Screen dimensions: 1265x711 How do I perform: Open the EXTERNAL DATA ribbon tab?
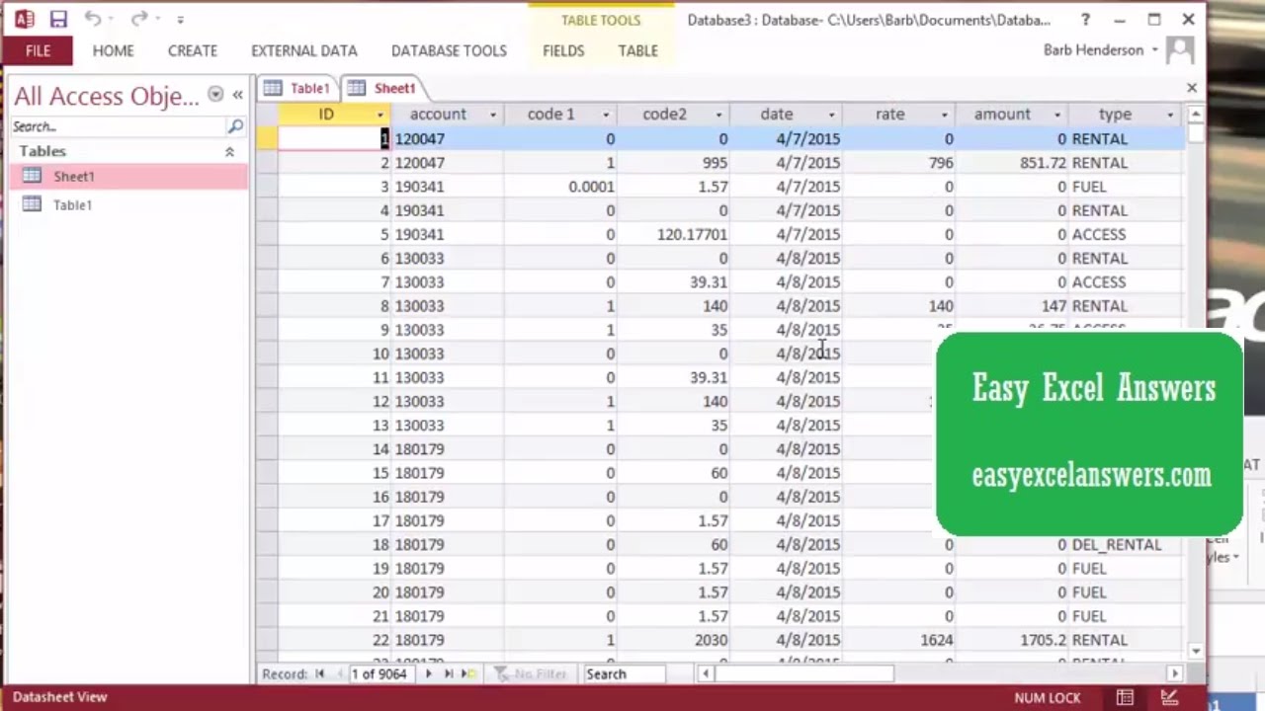click(304, 50)
